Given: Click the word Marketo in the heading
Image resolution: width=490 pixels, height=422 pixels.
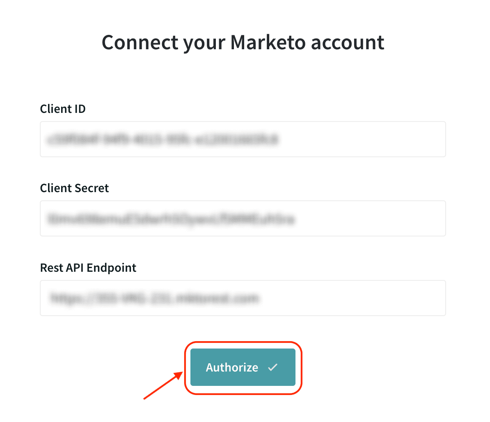Looking at the screenshot, I should (x=268, y=43).
